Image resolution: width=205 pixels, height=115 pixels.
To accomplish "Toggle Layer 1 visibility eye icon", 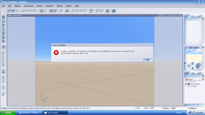I will (203, 79).
